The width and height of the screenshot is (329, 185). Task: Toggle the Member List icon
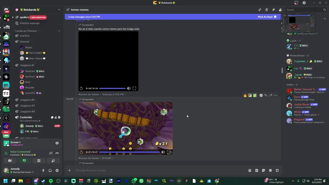[280, 10]
